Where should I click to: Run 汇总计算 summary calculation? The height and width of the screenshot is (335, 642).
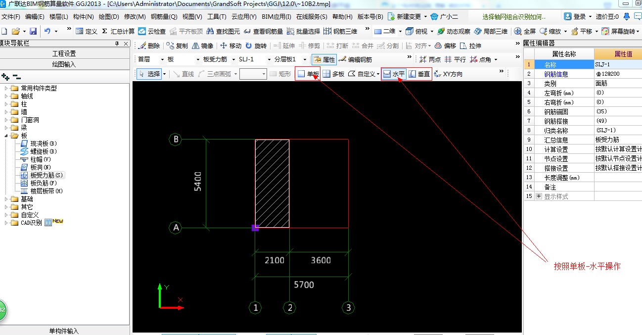(118, 31)
